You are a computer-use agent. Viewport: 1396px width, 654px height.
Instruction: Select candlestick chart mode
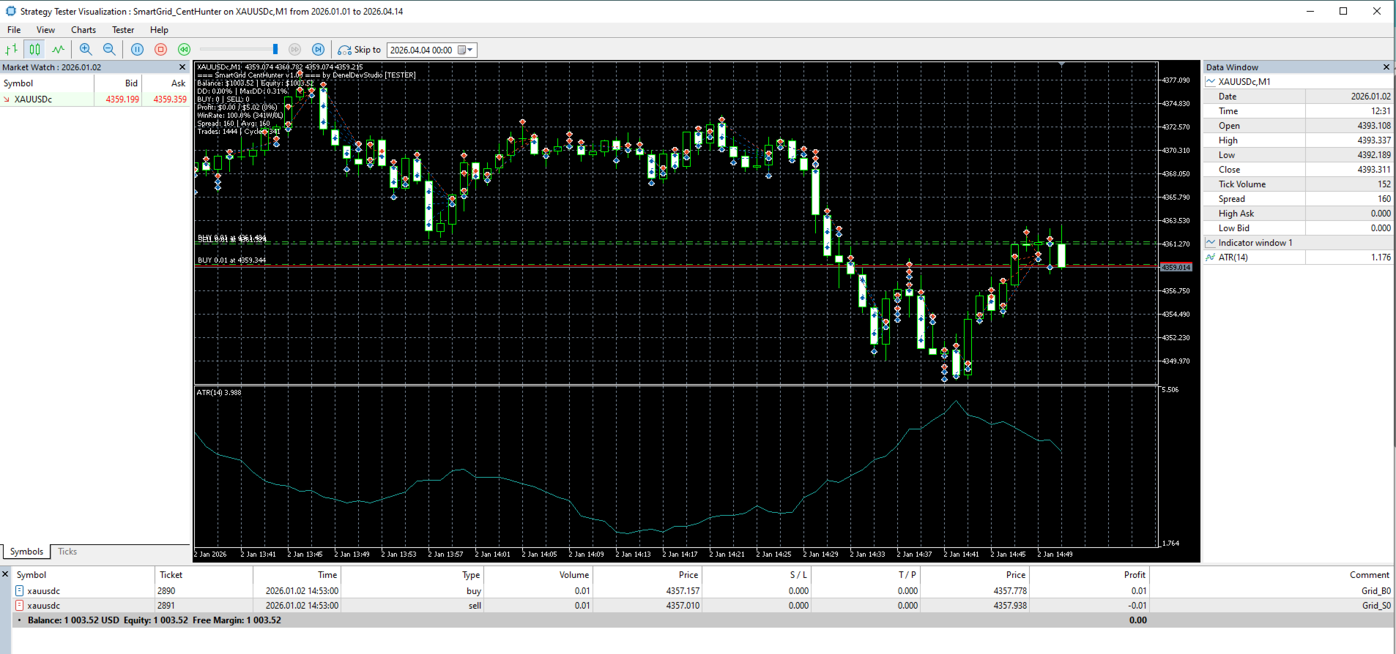(34, 50)
